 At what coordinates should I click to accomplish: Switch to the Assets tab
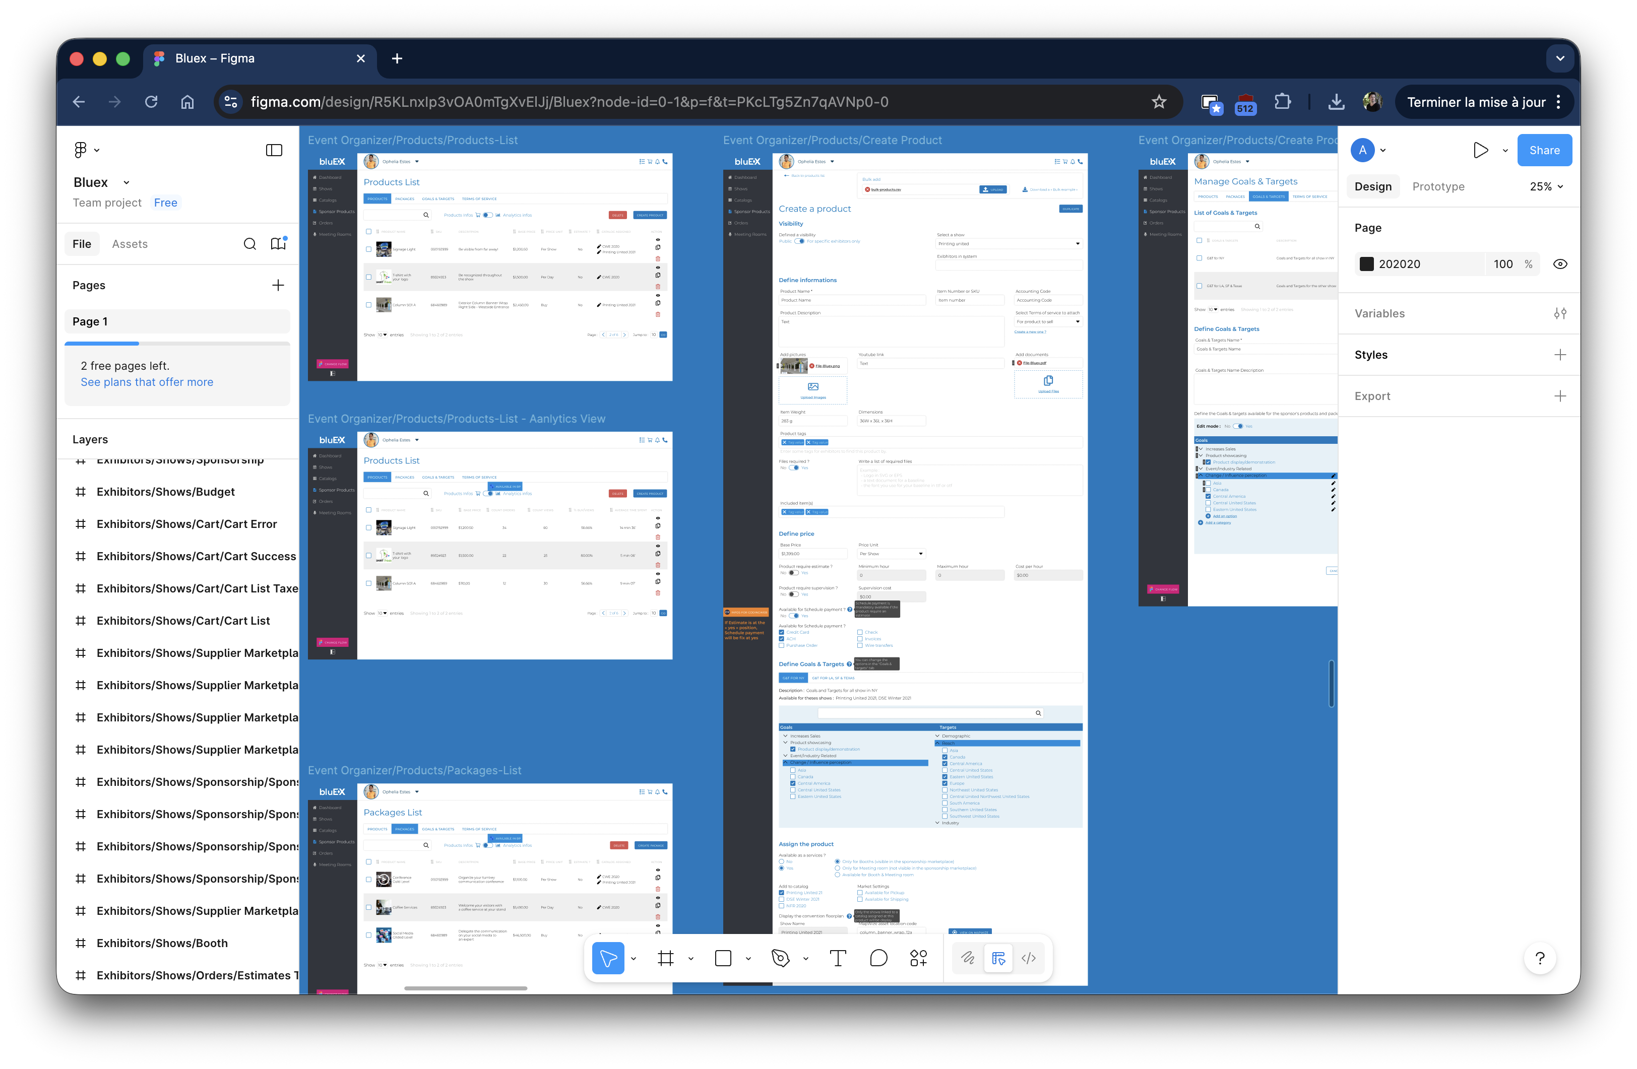point(130,244)
